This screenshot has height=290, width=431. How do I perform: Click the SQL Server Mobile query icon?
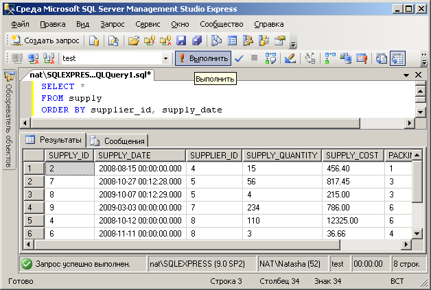coord(113,40)
